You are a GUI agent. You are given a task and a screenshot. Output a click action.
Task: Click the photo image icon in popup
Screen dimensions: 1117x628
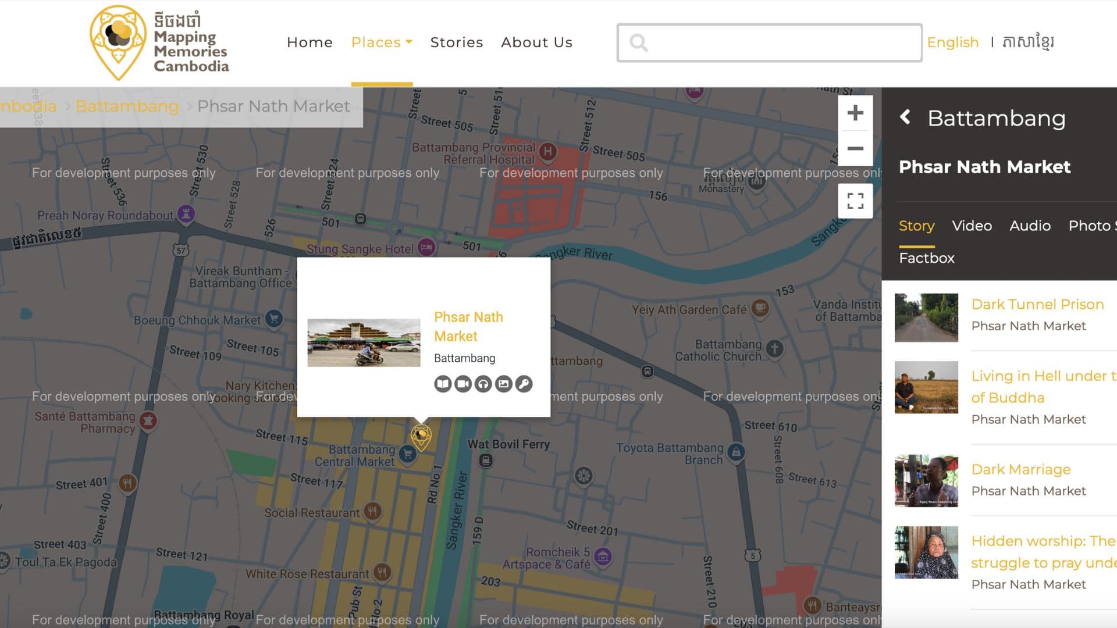coord(504,384)
